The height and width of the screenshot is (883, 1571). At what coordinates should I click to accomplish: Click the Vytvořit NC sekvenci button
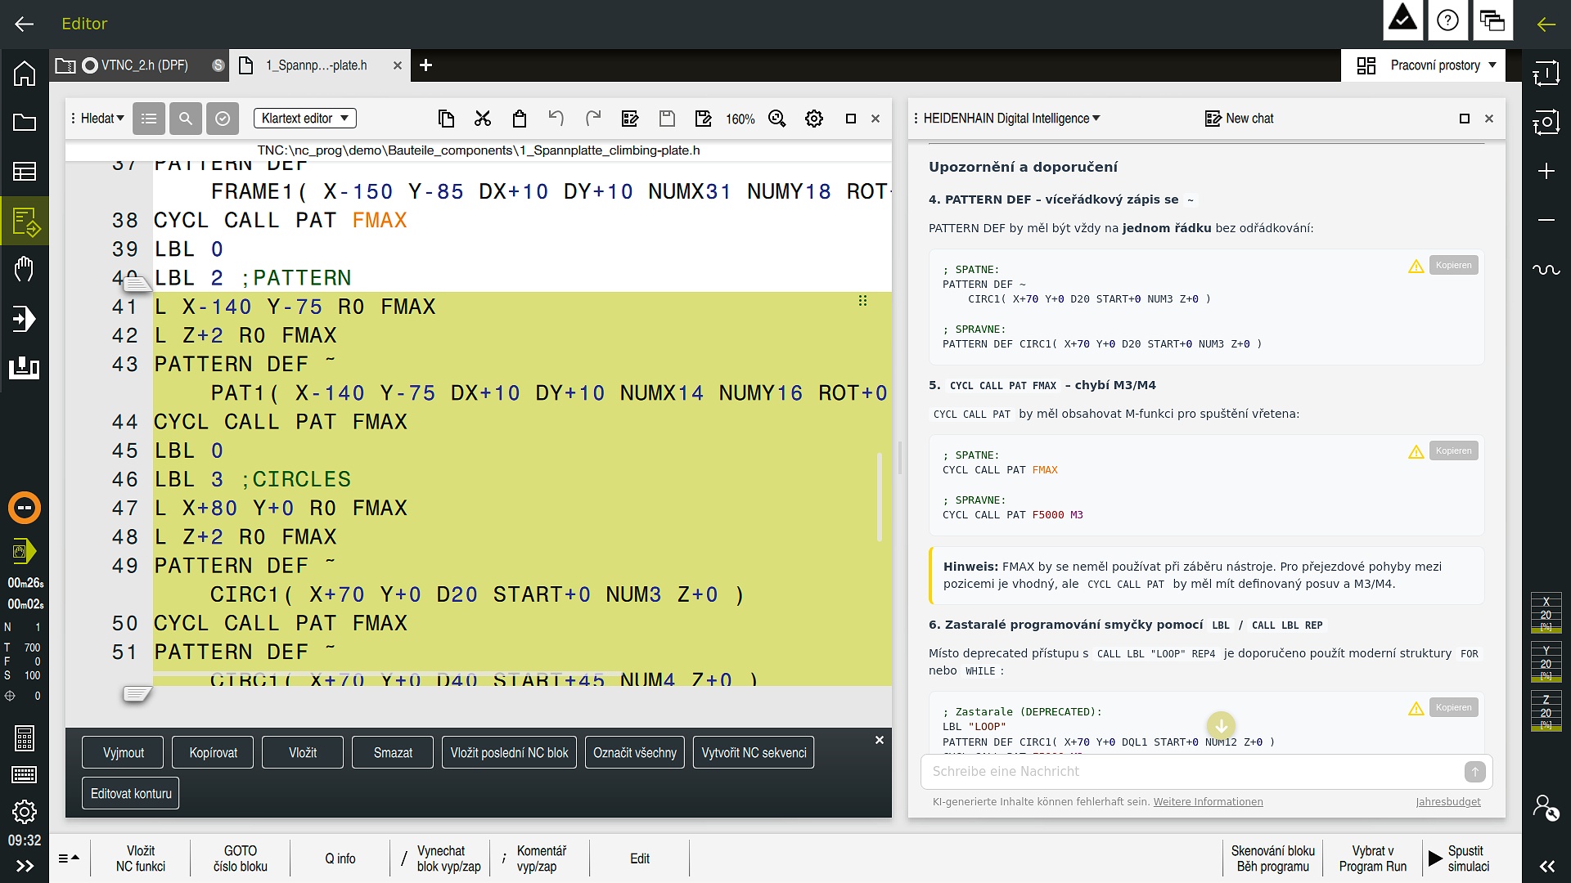754,753
